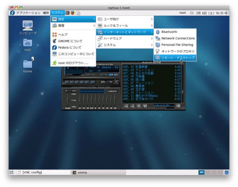Click the play button in XMMS
Viewport: 238px width, 187px height.
pos(72,82)
